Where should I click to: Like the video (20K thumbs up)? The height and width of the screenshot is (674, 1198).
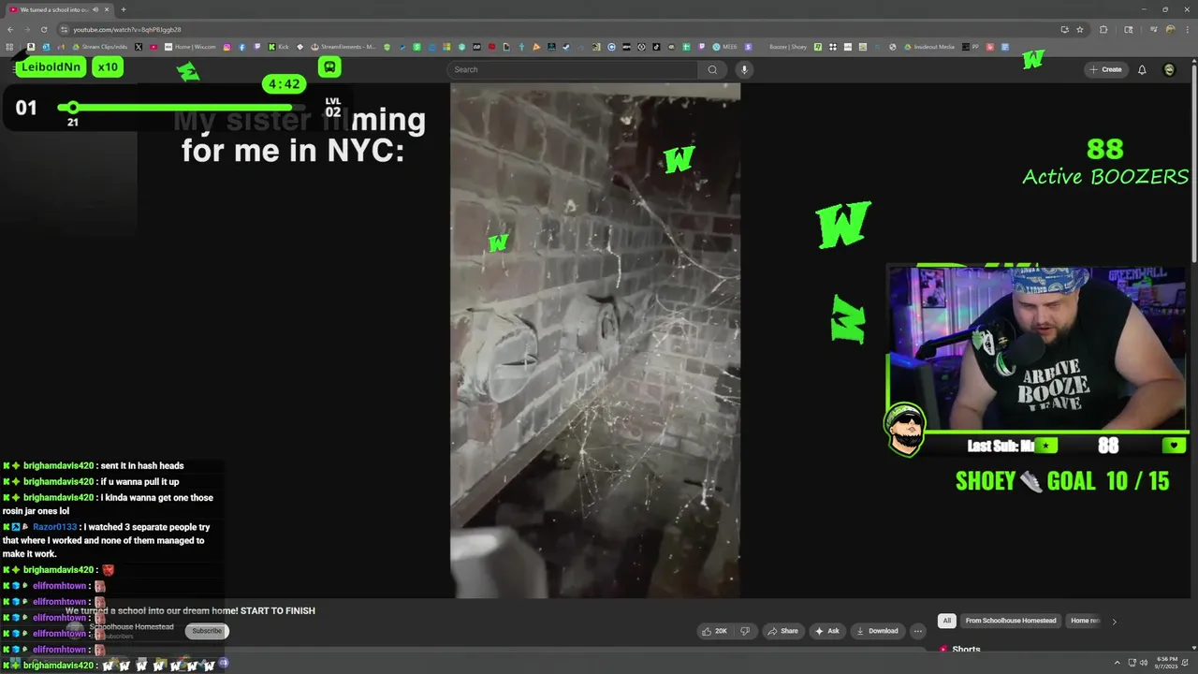click(x=715, y=631)
